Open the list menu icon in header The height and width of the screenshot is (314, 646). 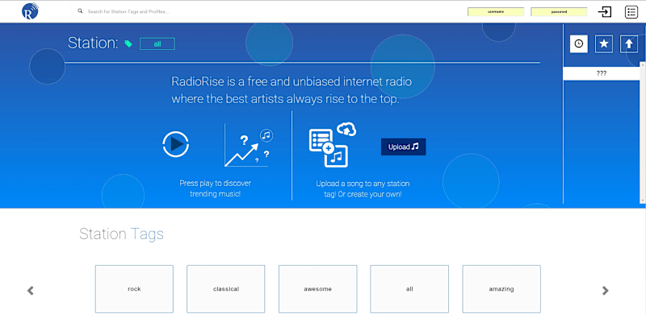pos(631,12)
